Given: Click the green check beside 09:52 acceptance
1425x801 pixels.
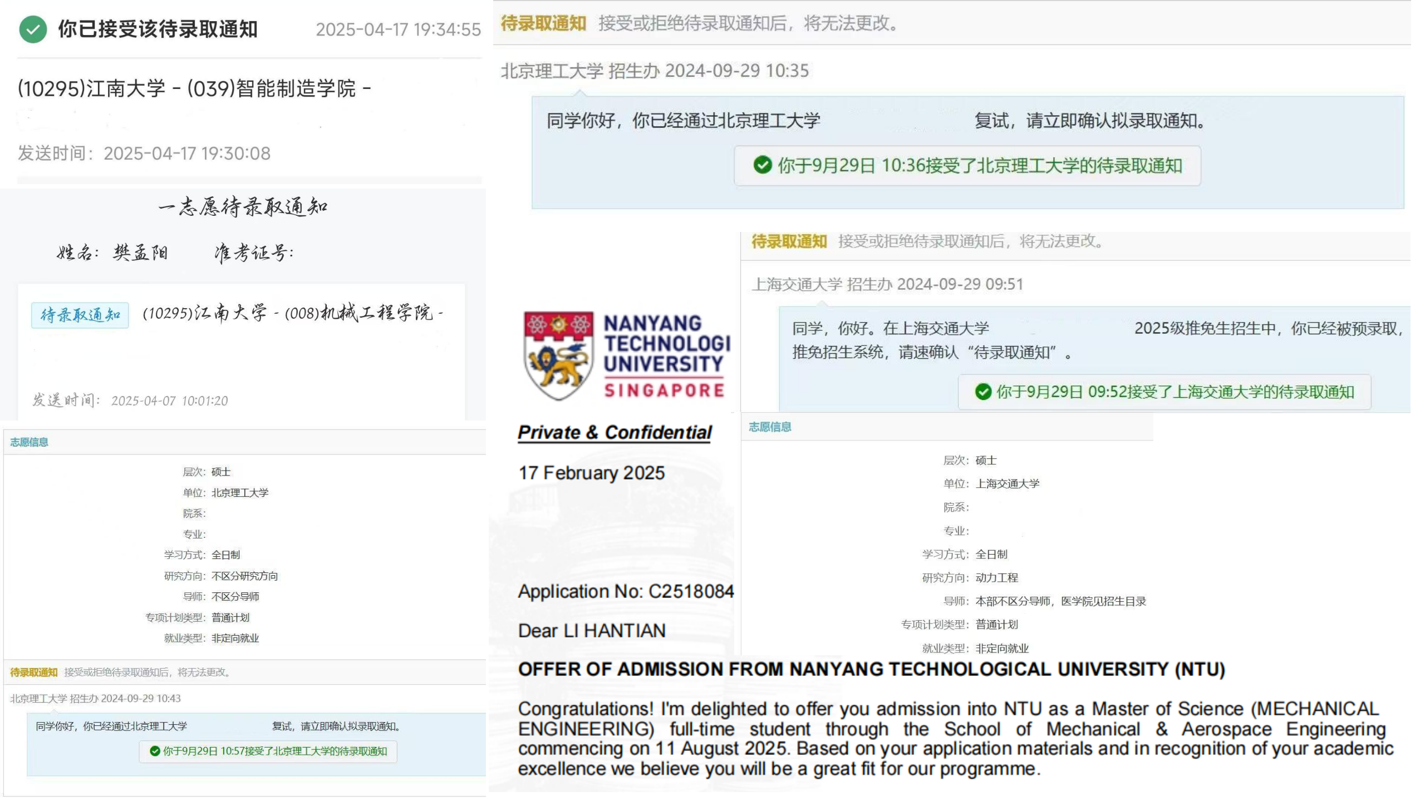Looking at the screenshot, I should [x=983, y=392].
